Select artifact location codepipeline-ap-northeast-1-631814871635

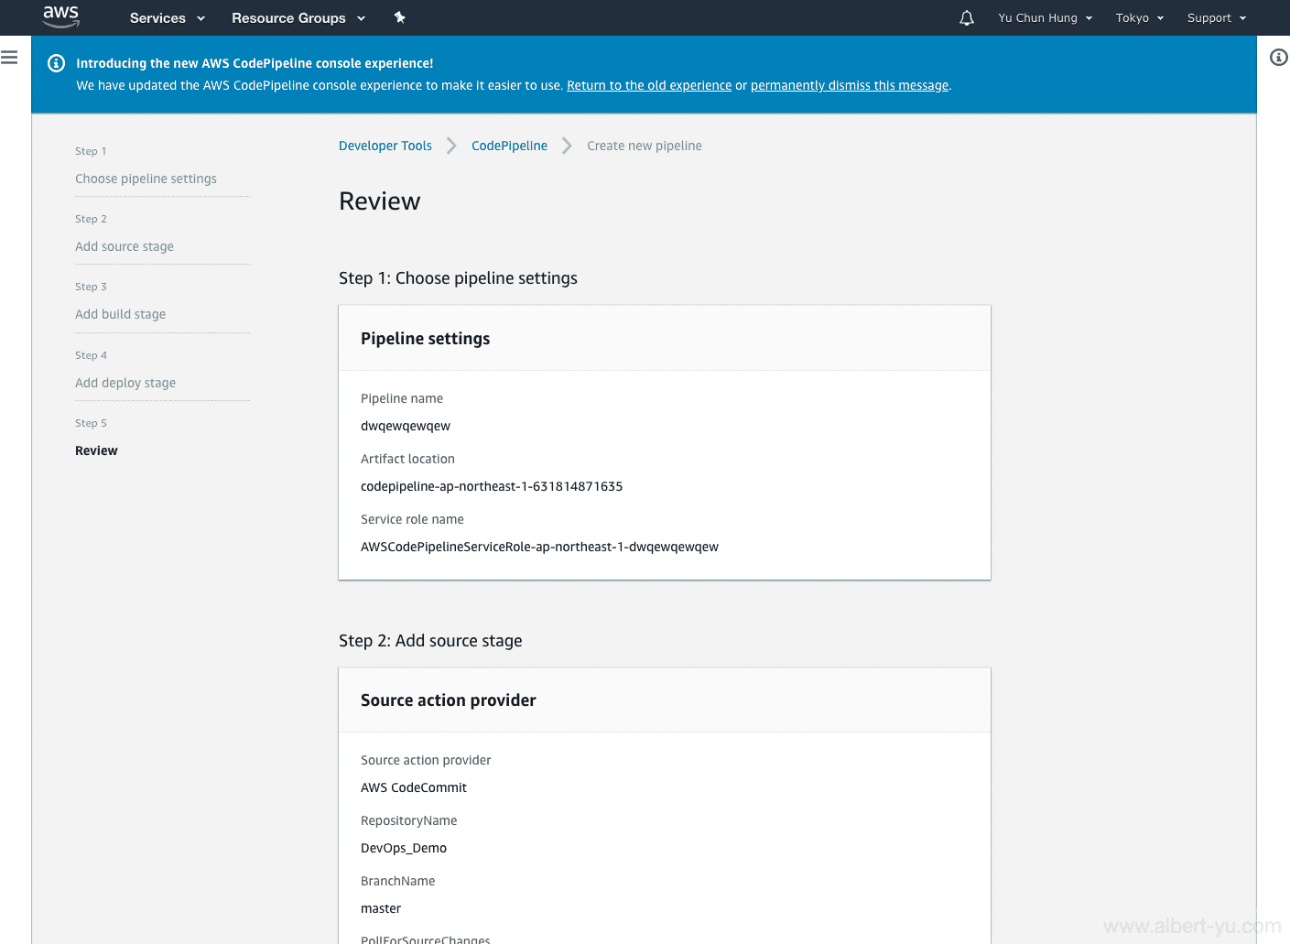click(x=492, y=486)
